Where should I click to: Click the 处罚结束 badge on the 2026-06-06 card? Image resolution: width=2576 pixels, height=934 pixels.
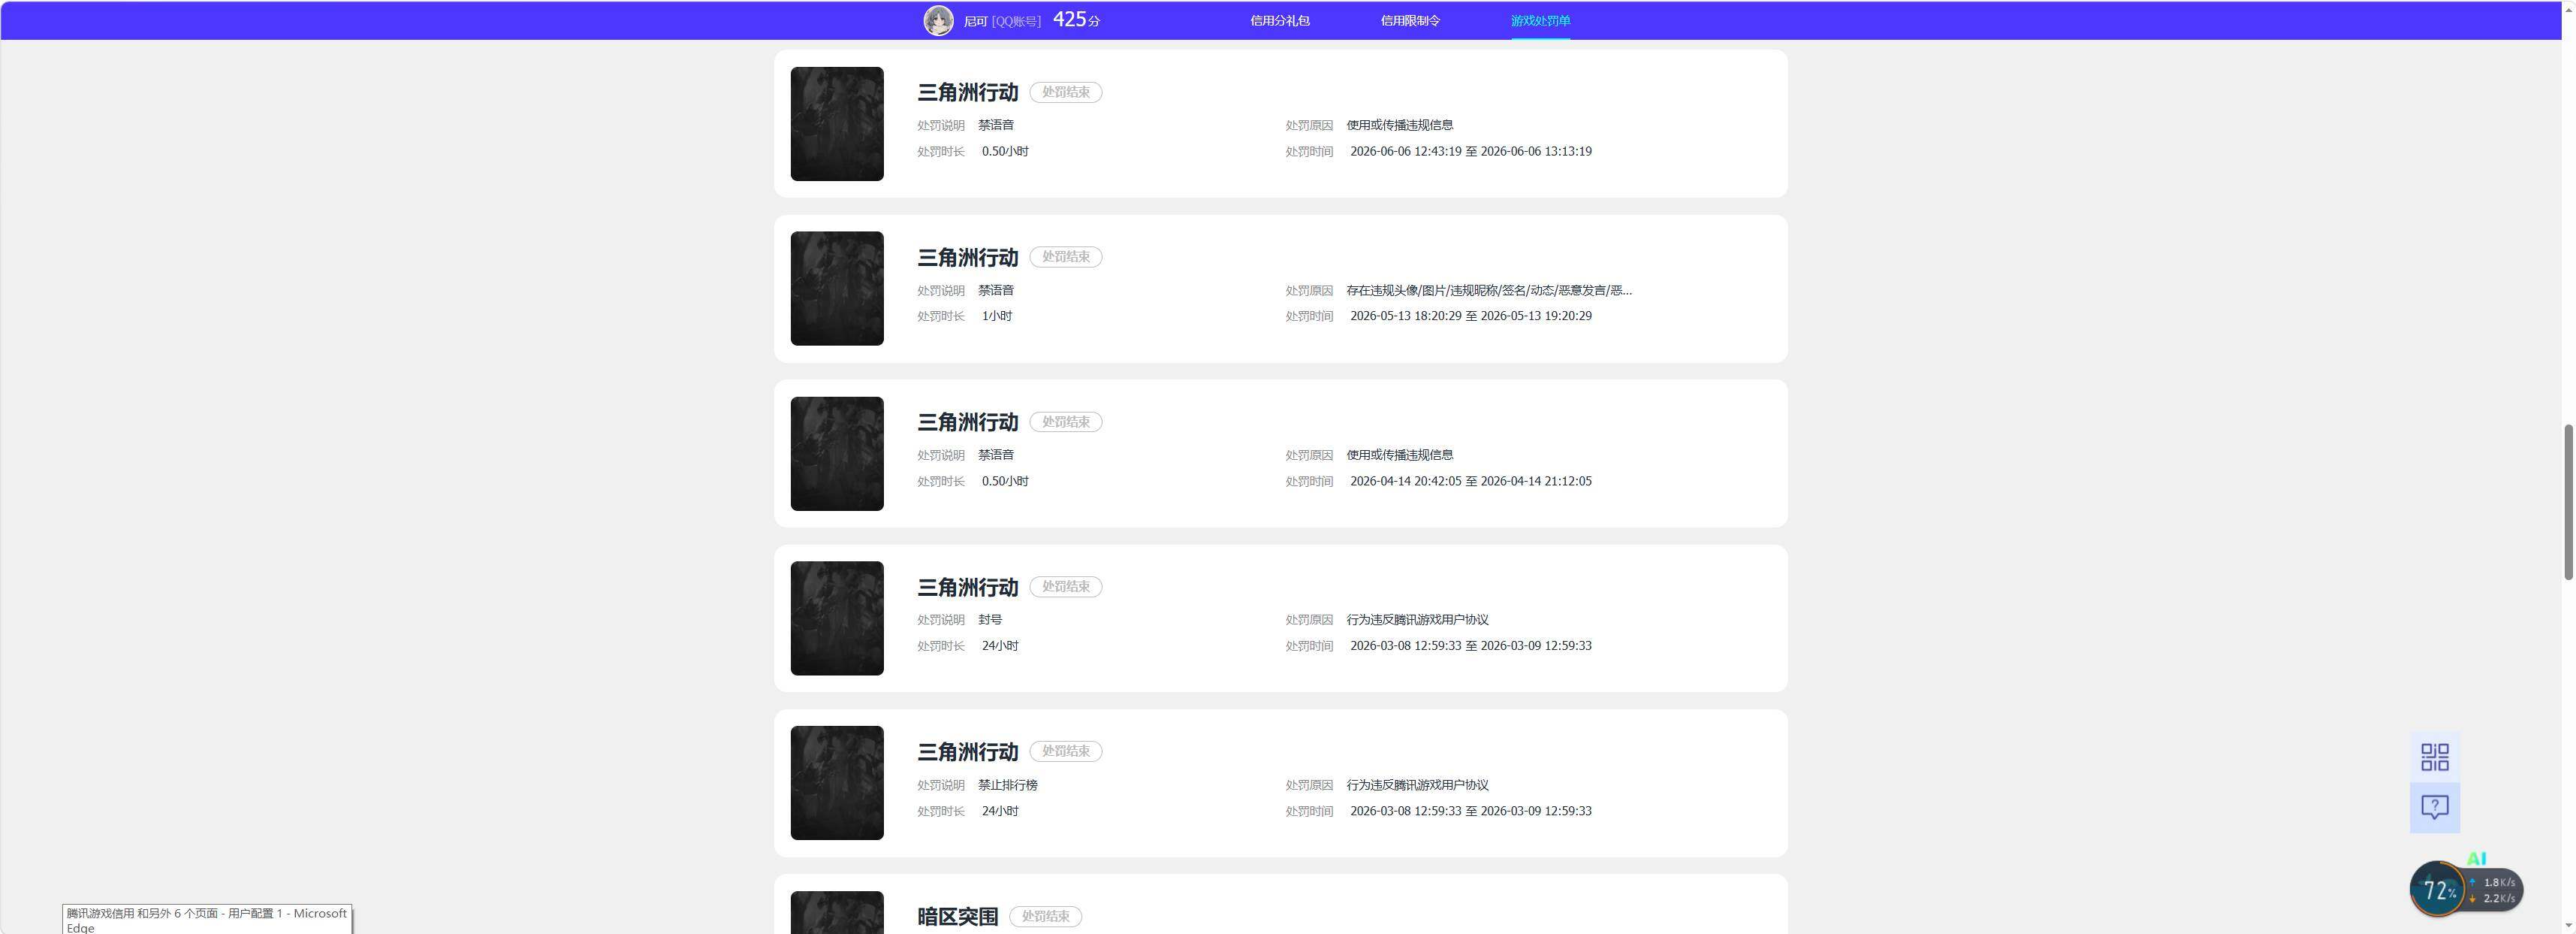pos(1065,92)
